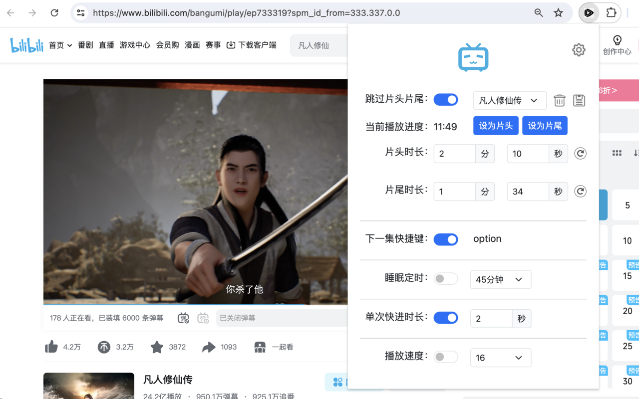Expand the 首页 navigation dropdown
The image size is (639, 399).
[x=60, y=45]
